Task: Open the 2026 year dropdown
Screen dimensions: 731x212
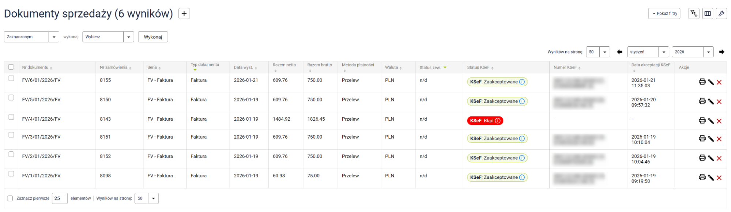Action: coord(692,52)
